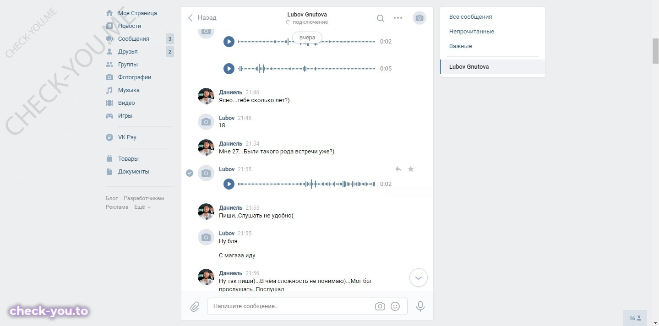Click the VK Pay ruble icon
The width and height of the screenshot is (659, 326).
pyautogui.click(x=109, y=137)
